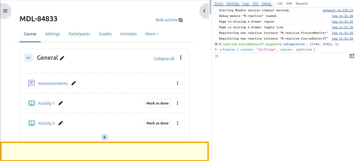This screenshot has width=355, height=161.
Task: Toggle the Info console filter
Action: click(x=255, y=3)
